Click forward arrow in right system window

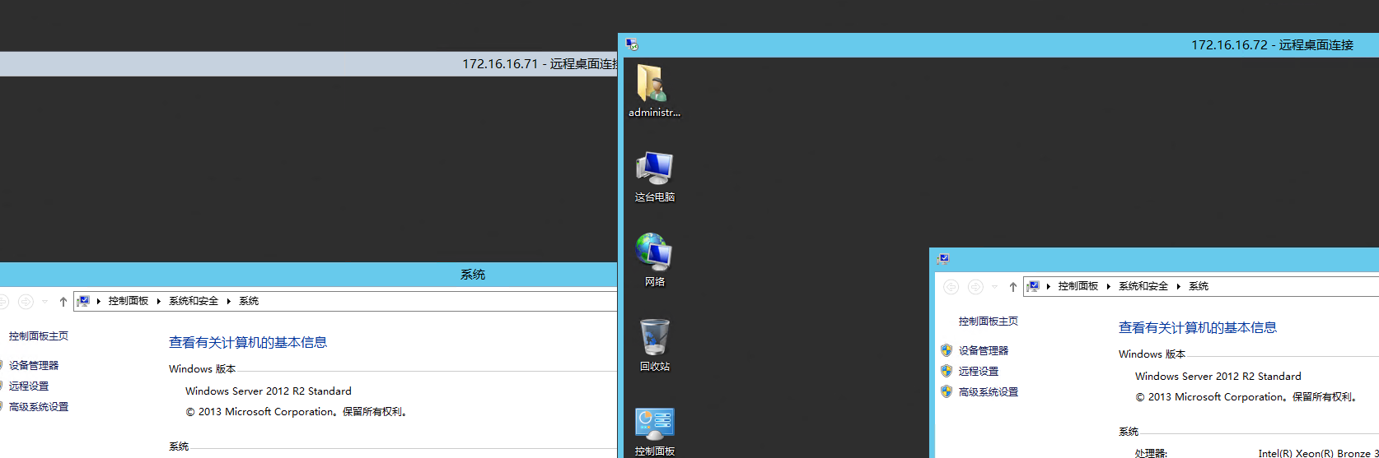(975, 287)
